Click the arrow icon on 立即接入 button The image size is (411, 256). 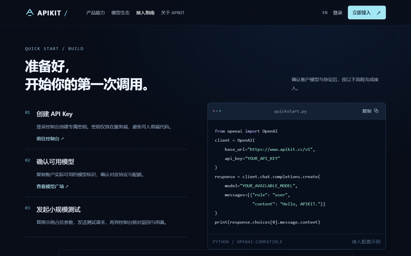click(x=378, y=13)
